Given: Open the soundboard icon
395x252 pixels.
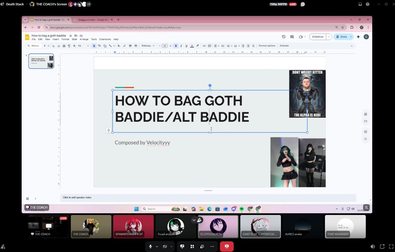Looking at the screenshot, I should coord(202,246).
